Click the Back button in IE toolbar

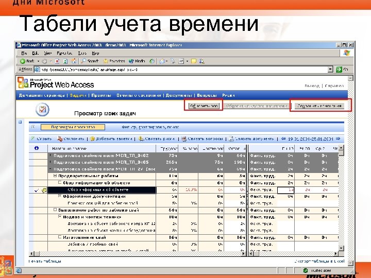point(27,61)
